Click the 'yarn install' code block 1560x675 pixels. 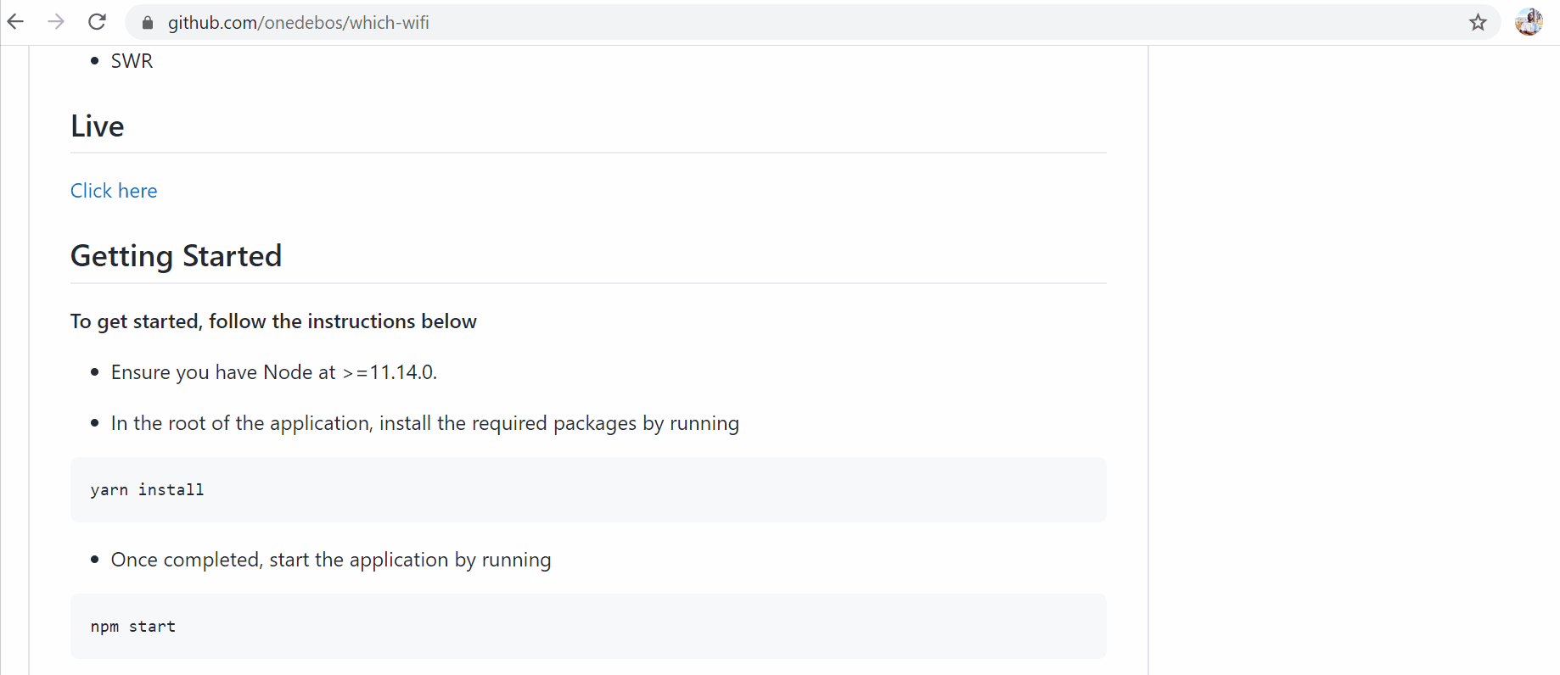[x=148, y=490]
